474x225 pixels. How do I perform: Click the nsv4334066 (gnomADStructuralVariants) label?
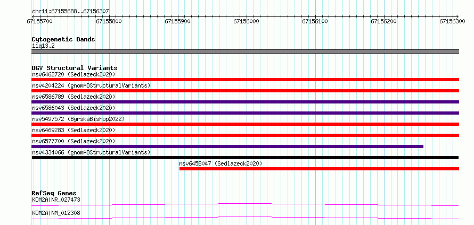click(x=91, y=152)
